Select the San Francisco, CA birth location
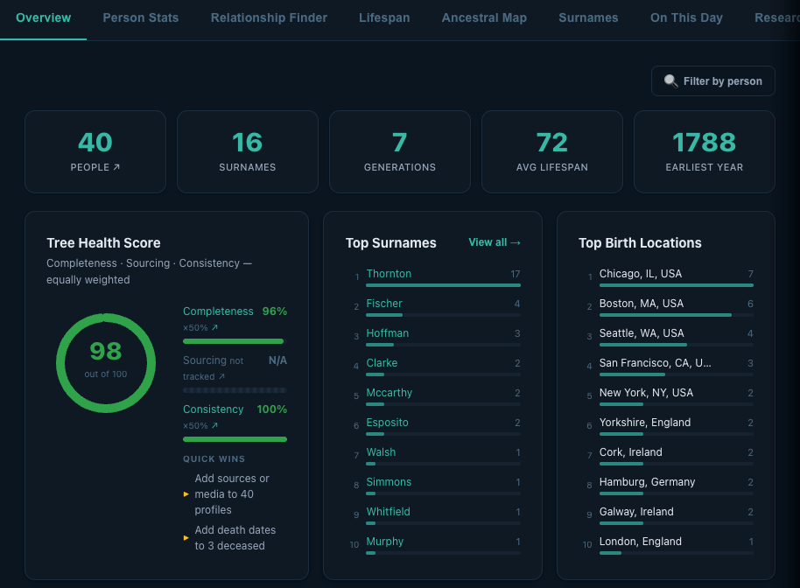This screenshot has width=800, height=588. coord(655,363)
